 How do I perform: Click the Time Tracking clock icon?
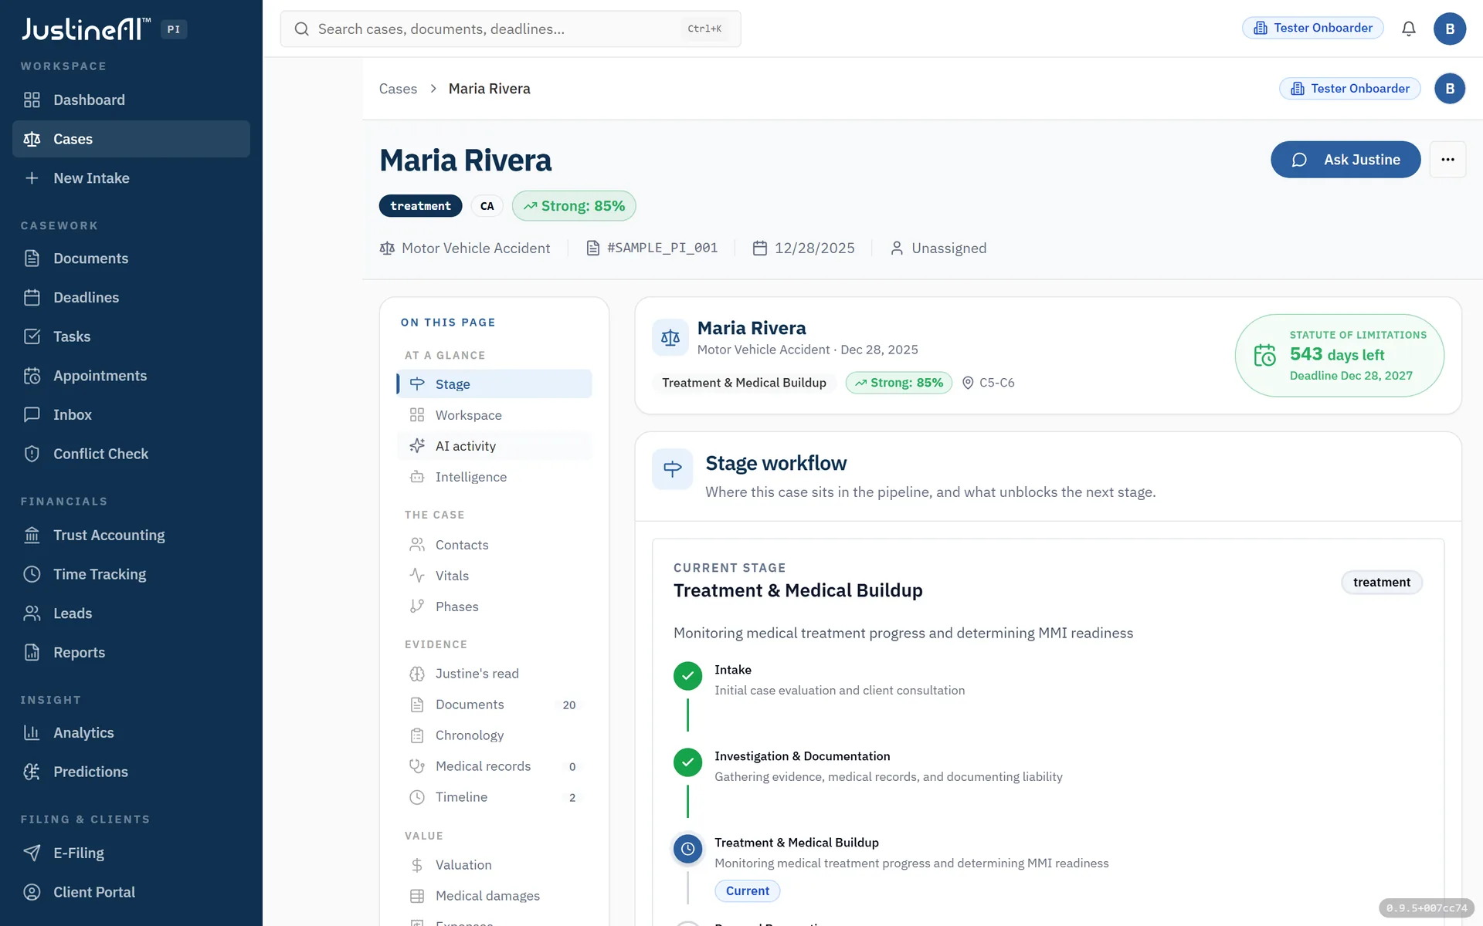pyautogui.click(x=32, y=574)
